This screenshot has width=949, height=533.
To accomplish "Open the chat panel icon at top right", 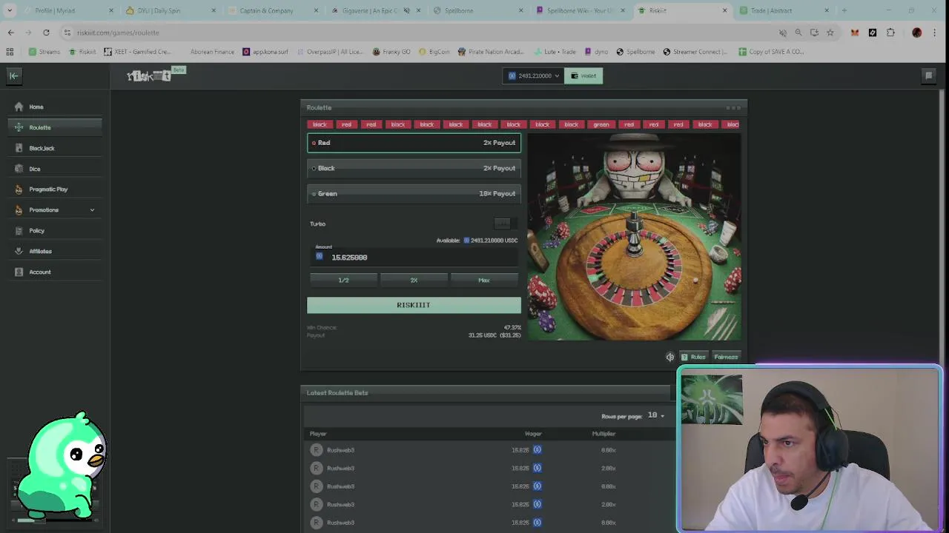I will (928, 76).
